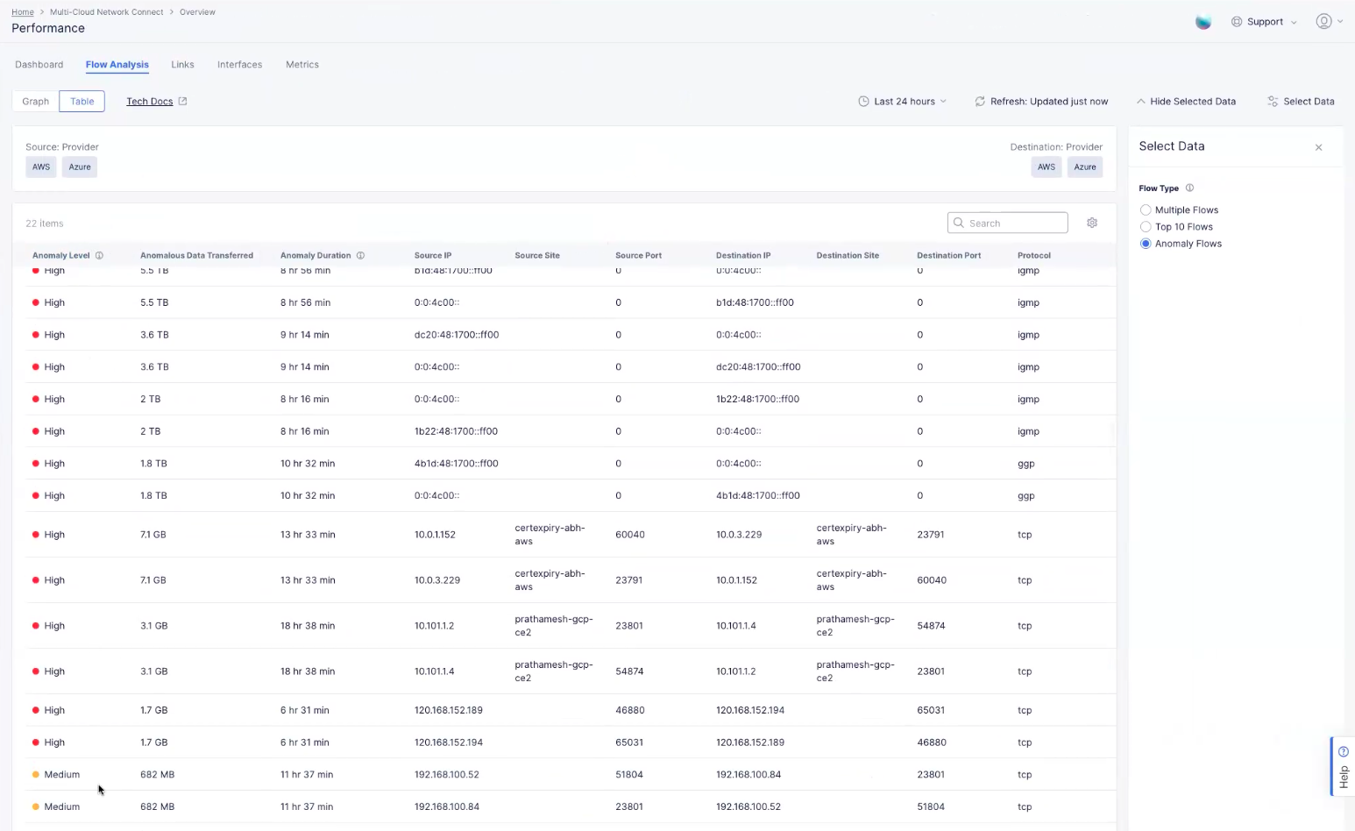
Task: Open the Support dropdown menu
Action: 1264,22
